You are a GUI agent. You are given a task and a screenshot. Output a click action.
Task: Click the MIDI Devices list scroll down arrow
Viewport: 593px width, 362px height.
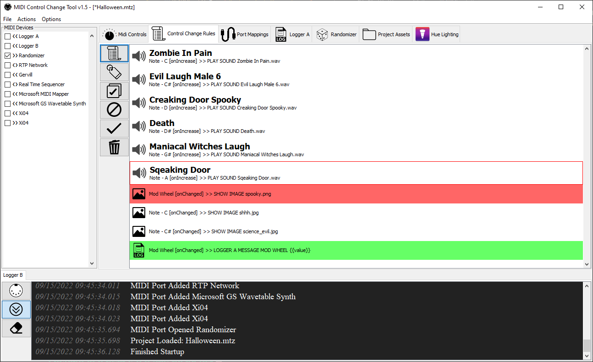(92, 263)
